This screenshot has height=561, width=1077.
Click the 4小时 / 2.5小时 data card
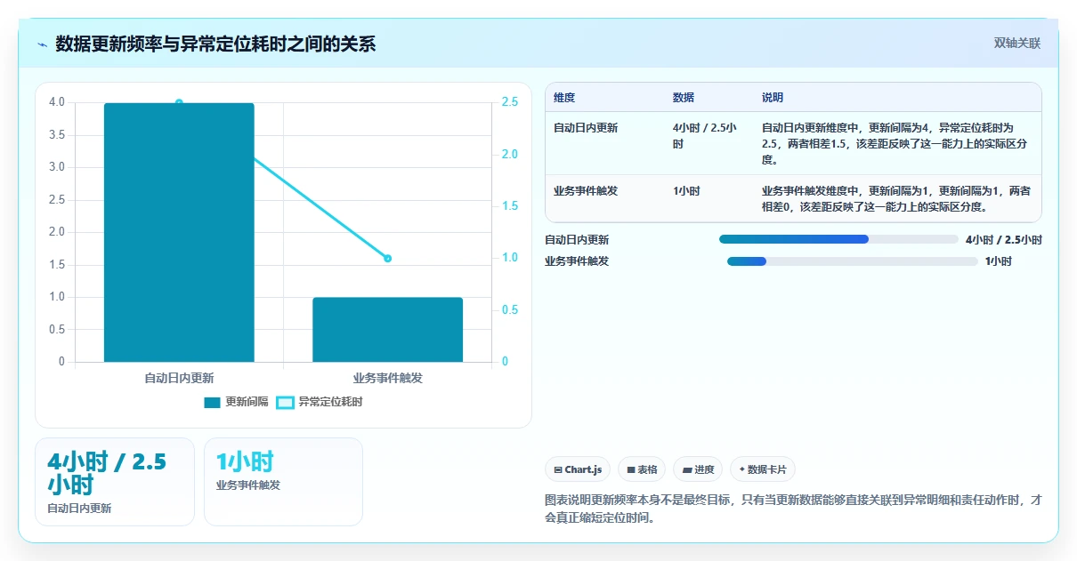[x=115, y=482]
